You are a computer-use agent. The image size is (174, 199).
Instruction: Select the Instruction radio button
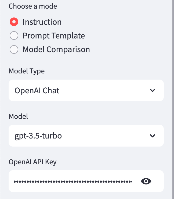point(14,22)
